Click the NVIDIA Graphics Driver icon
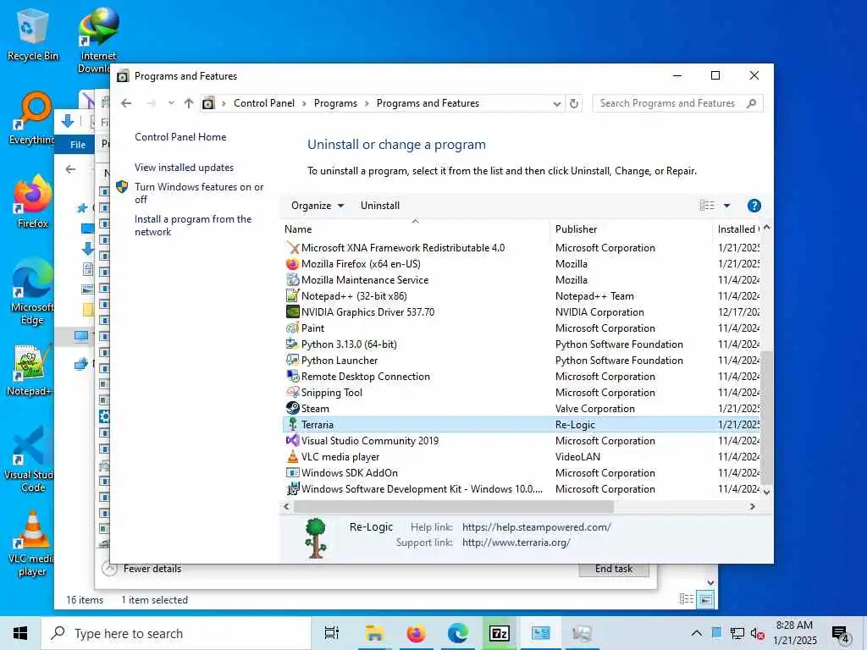867x650 pixels. [292, 312]
